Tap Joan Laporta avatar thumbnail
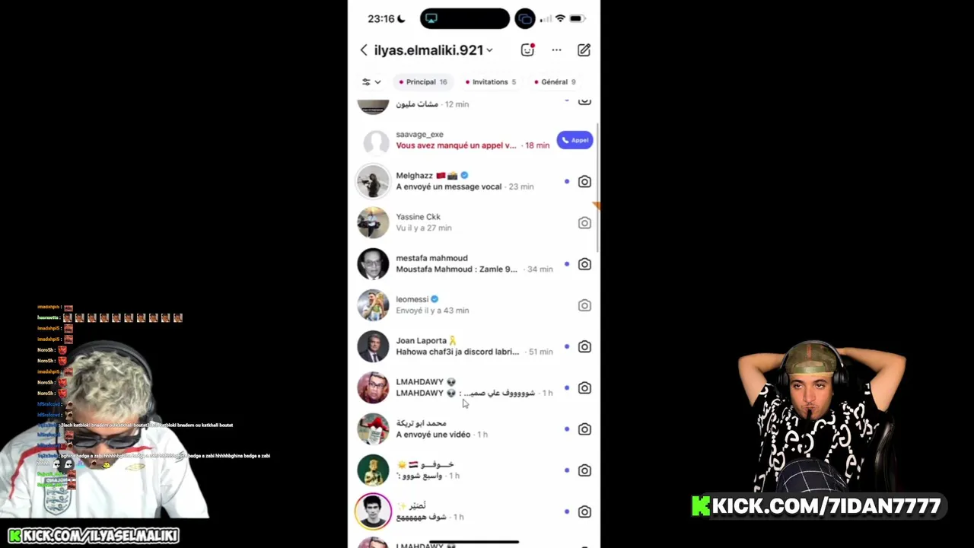974x548 pixels. click(373, 346)
